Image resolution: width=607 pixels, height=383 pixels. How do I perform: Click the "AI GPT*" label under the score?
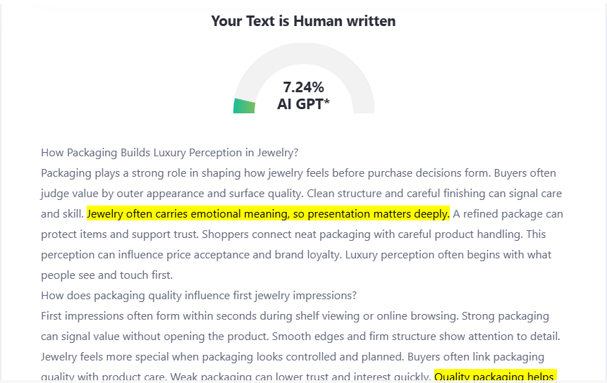tap(303, 105)
